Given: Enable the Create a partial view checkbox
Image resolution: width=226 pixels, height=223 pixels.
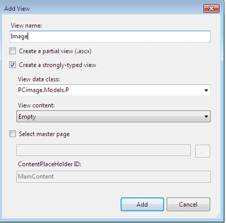Looking at the screenshot, I should tap(13, 51).
